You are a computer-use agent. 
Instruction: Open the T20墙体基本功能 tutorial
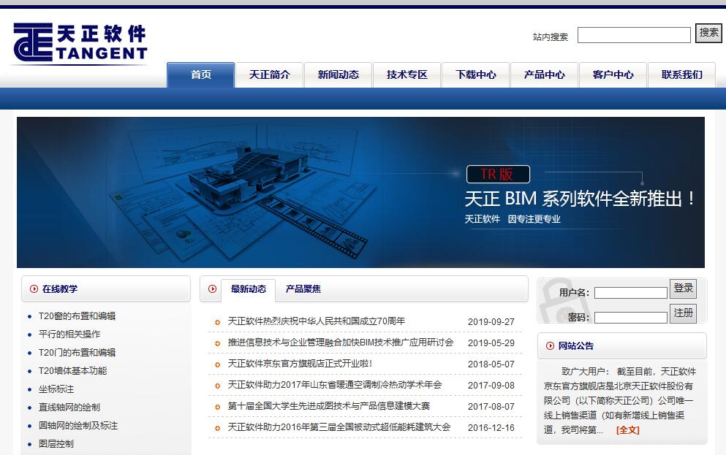click(x=72, y=371)
